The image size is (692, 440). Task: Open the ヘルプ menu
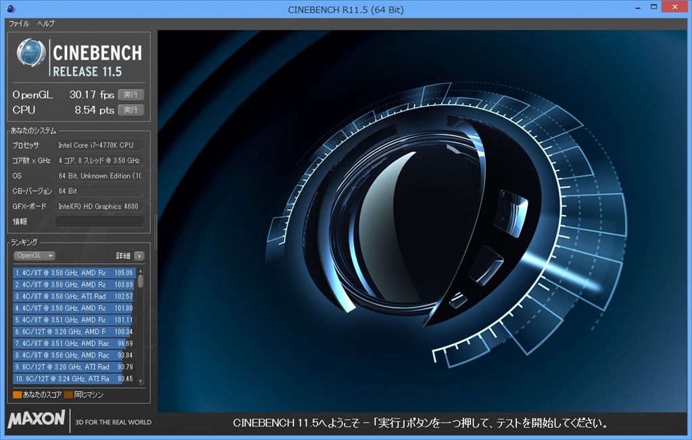(46, 24)
